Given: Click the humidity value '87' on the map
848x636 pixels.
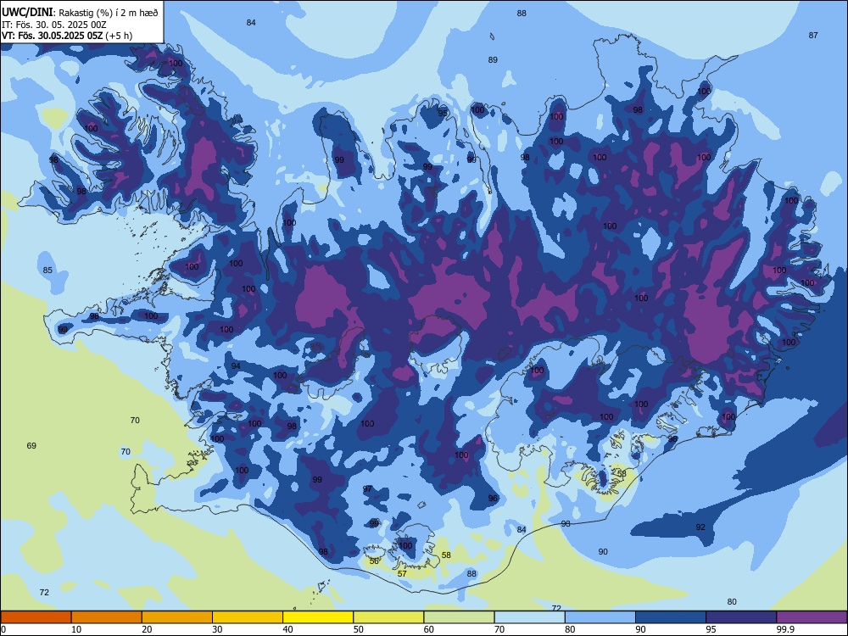Looking at the screenshot, I should click(x=813, y=35).
